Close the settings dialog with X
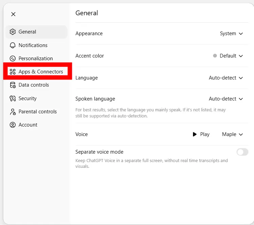This screenshot has width=254, height=225. point(13,14)
